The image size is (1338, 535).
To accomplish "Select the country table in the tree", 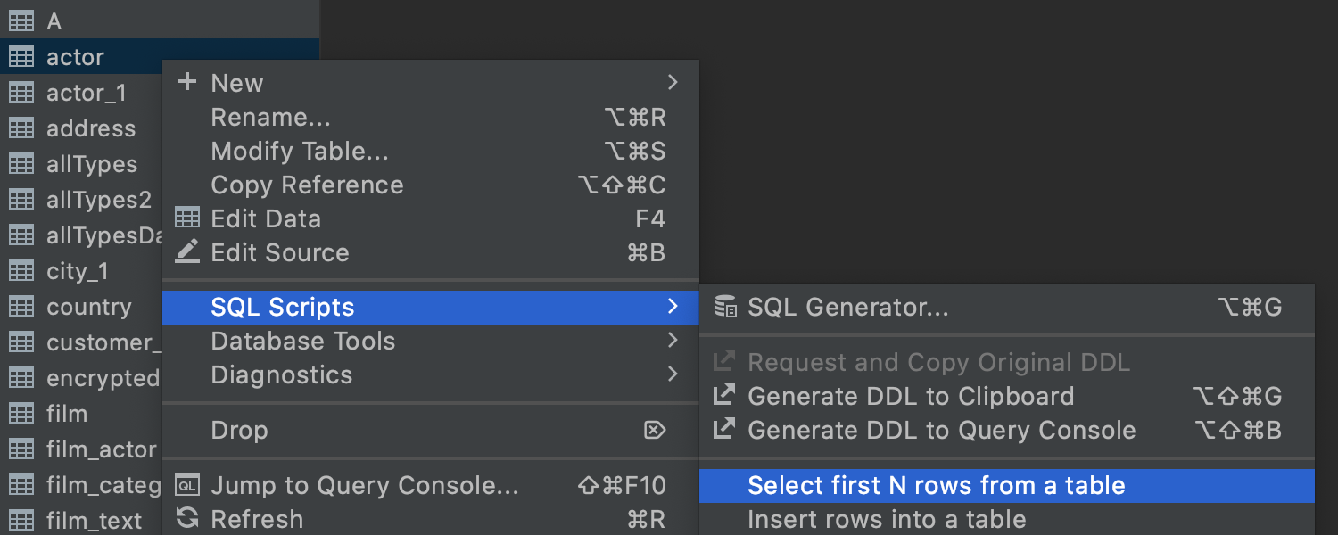I will click(88, 307).
